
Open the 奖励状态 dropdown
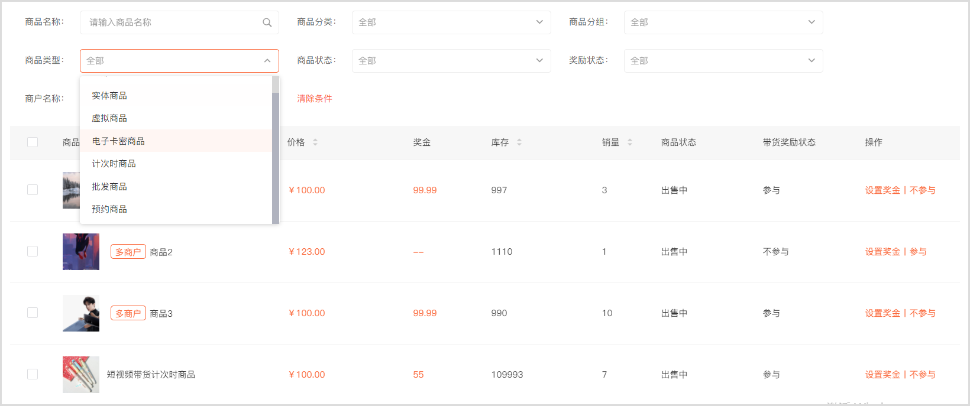click(723, 61)
